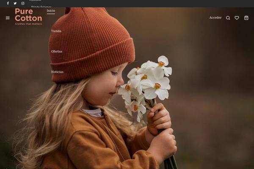Open the wishlist heart icon
The image size is (254, 169).
coord(237,18)
